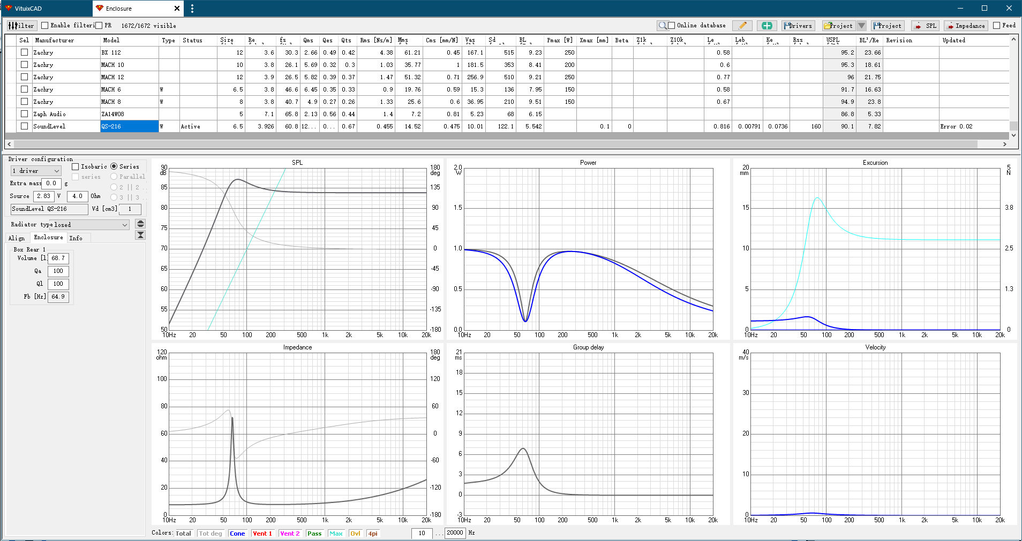Expand the Project open dropdown arrow
Viewport: 1022px width, 541px height.
[861, 25]
